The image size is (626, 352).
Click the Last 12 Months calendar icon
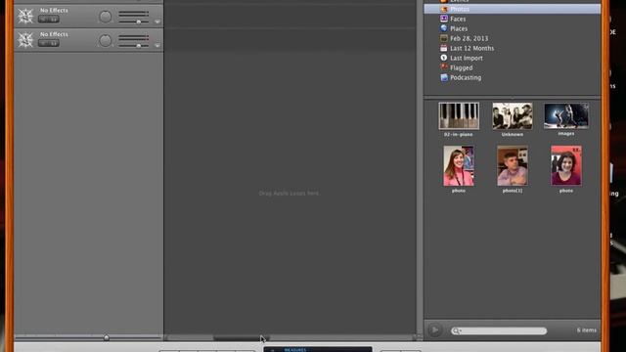444,48
